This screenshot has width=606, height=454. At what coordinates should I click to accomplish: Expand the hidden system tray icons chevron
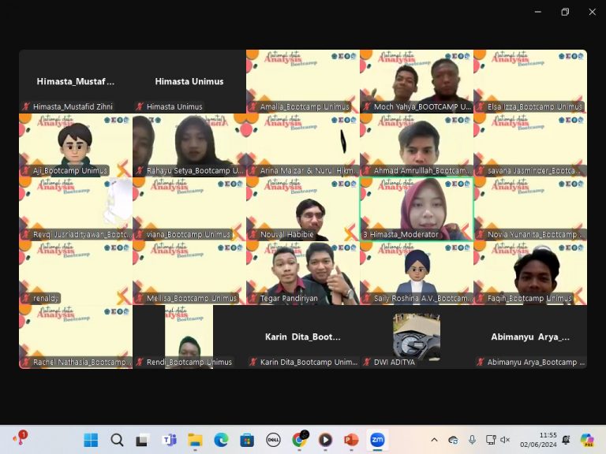[435, 440]
